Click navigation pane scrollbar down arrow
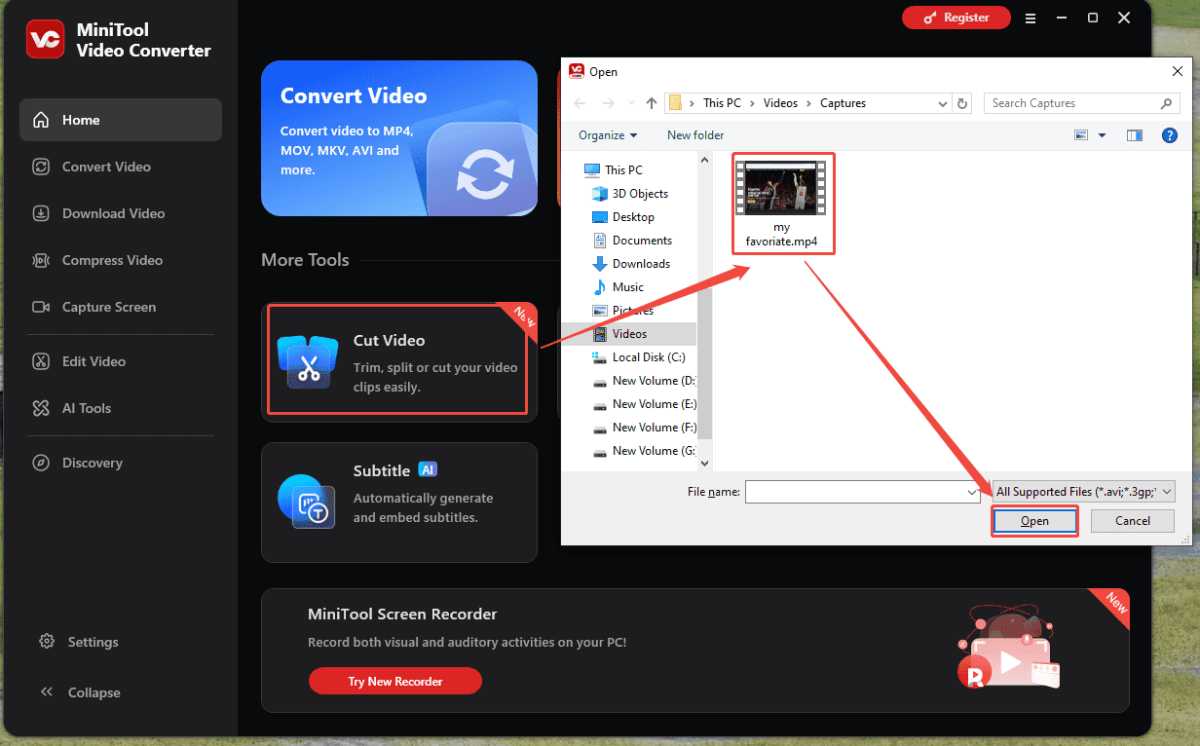Screen dimensions: 1200x746 click(x=705, y=465)
